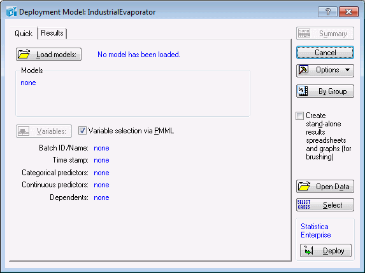Click the By Group icon
The image size is (365, 273).
coord(303,91)
